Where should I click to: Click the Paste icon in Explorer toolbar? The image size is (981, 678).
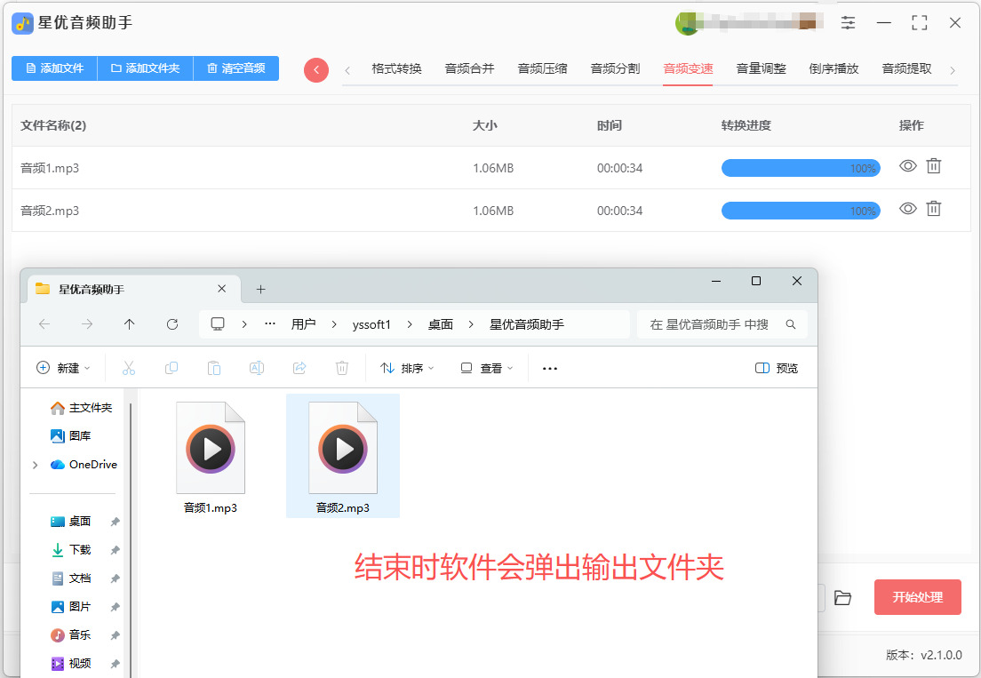(x=214, y=368)
